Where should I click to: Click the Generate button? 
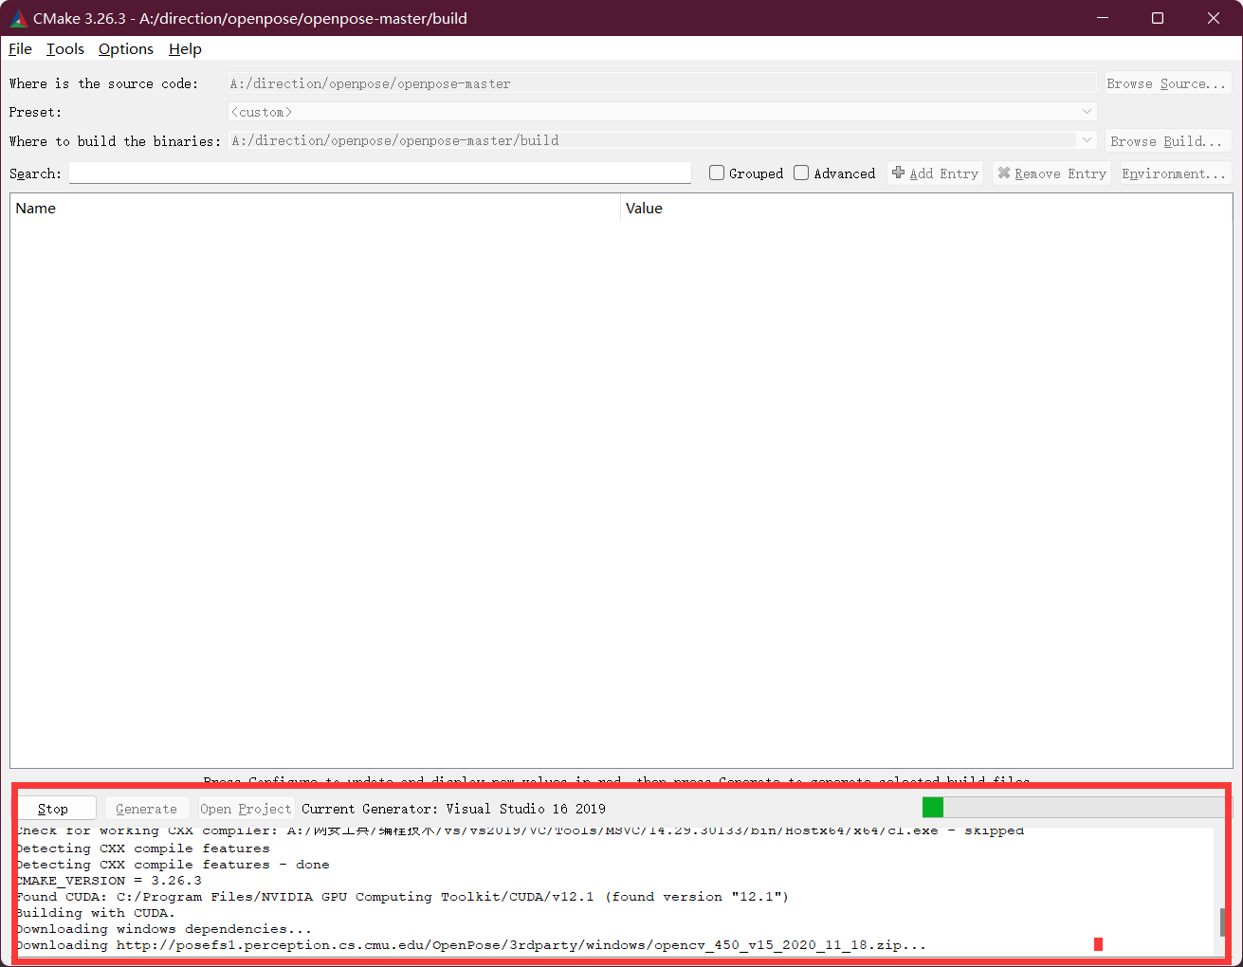147,809
